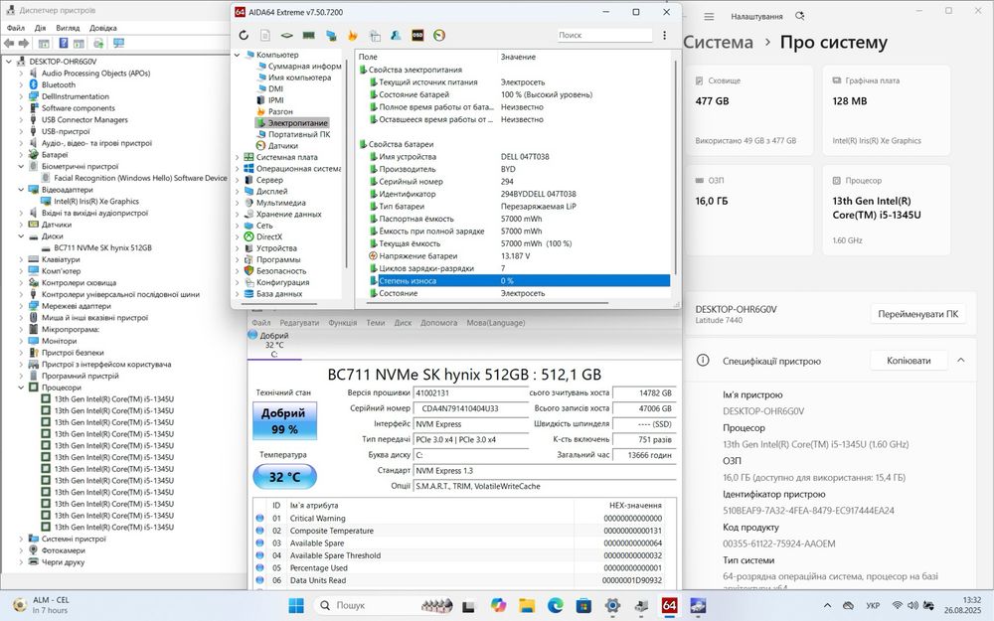Screen dimensions: 994x621
Task: Click the Copilot taskbar icon
Action: point(498,605)
